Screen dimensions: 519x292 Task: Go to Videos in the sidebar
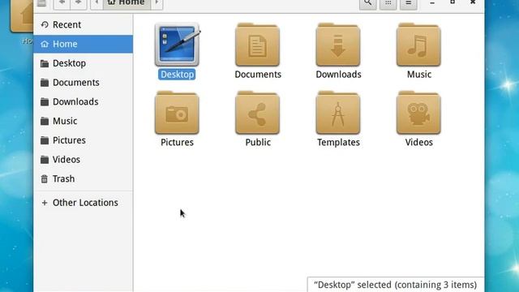point(84,159)
